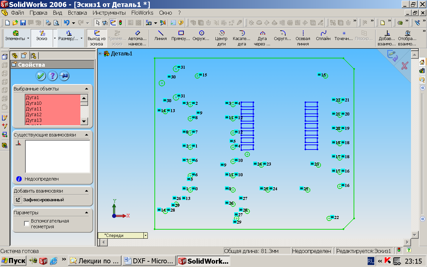Collapse the Добавить взаимосвязи section
The image size is (427, 267).
87,191
